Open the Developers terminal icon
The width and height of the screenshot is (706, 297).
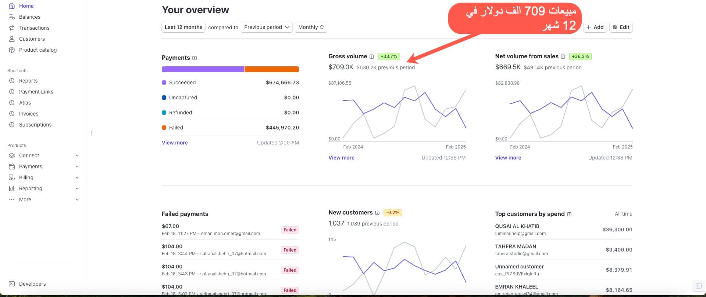(12, 284)
